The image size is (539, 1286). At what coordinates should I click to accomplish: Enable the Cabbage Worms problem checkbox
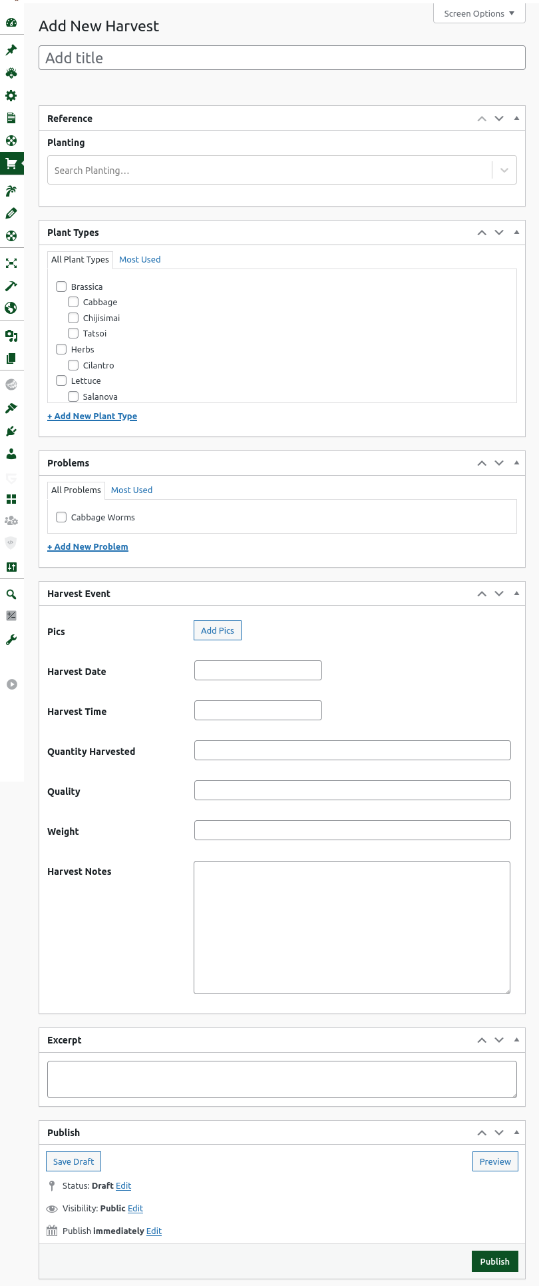[61, 517]
